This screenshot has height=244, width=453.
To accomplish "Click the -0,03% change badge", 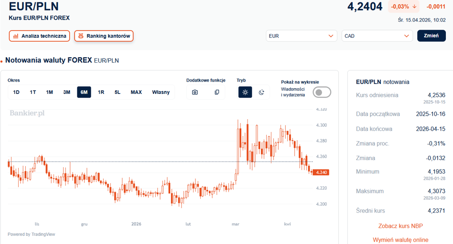I will tap(404, 7).
